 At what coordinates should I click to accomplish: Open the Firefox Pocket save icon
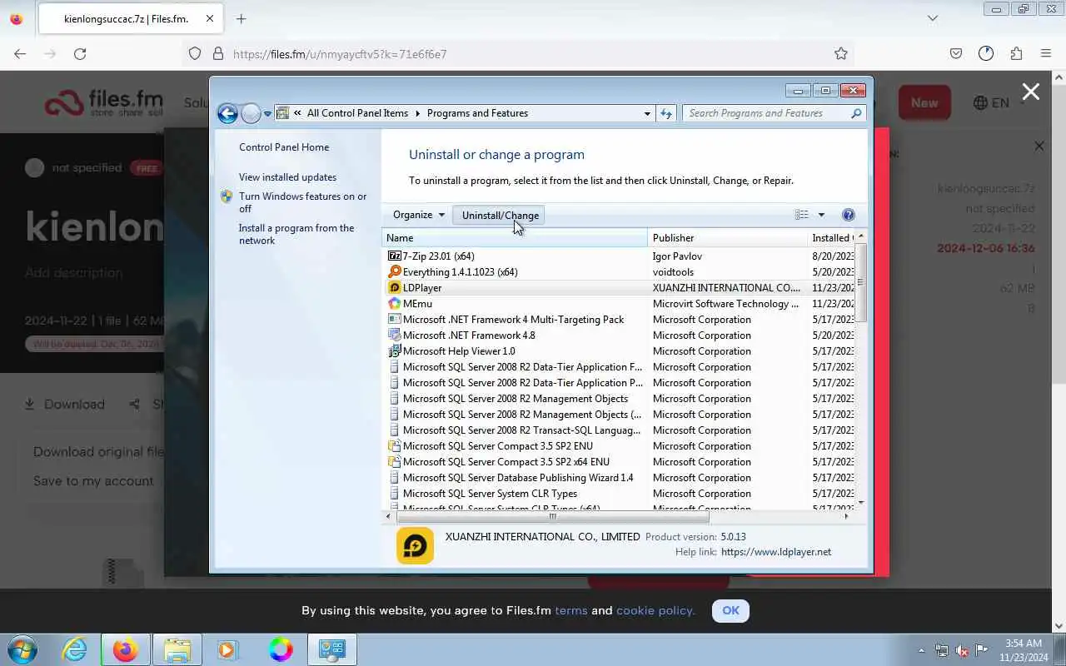(956, 53)
